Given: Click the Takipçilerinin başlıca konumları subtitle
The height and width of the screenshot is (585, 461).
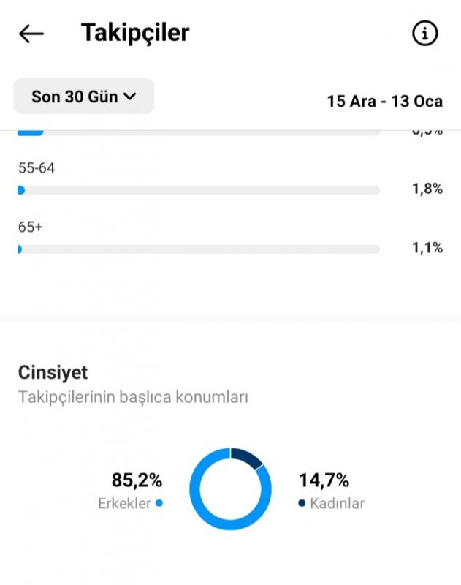Looking at the screenshot, I should [x=133, y=397].
